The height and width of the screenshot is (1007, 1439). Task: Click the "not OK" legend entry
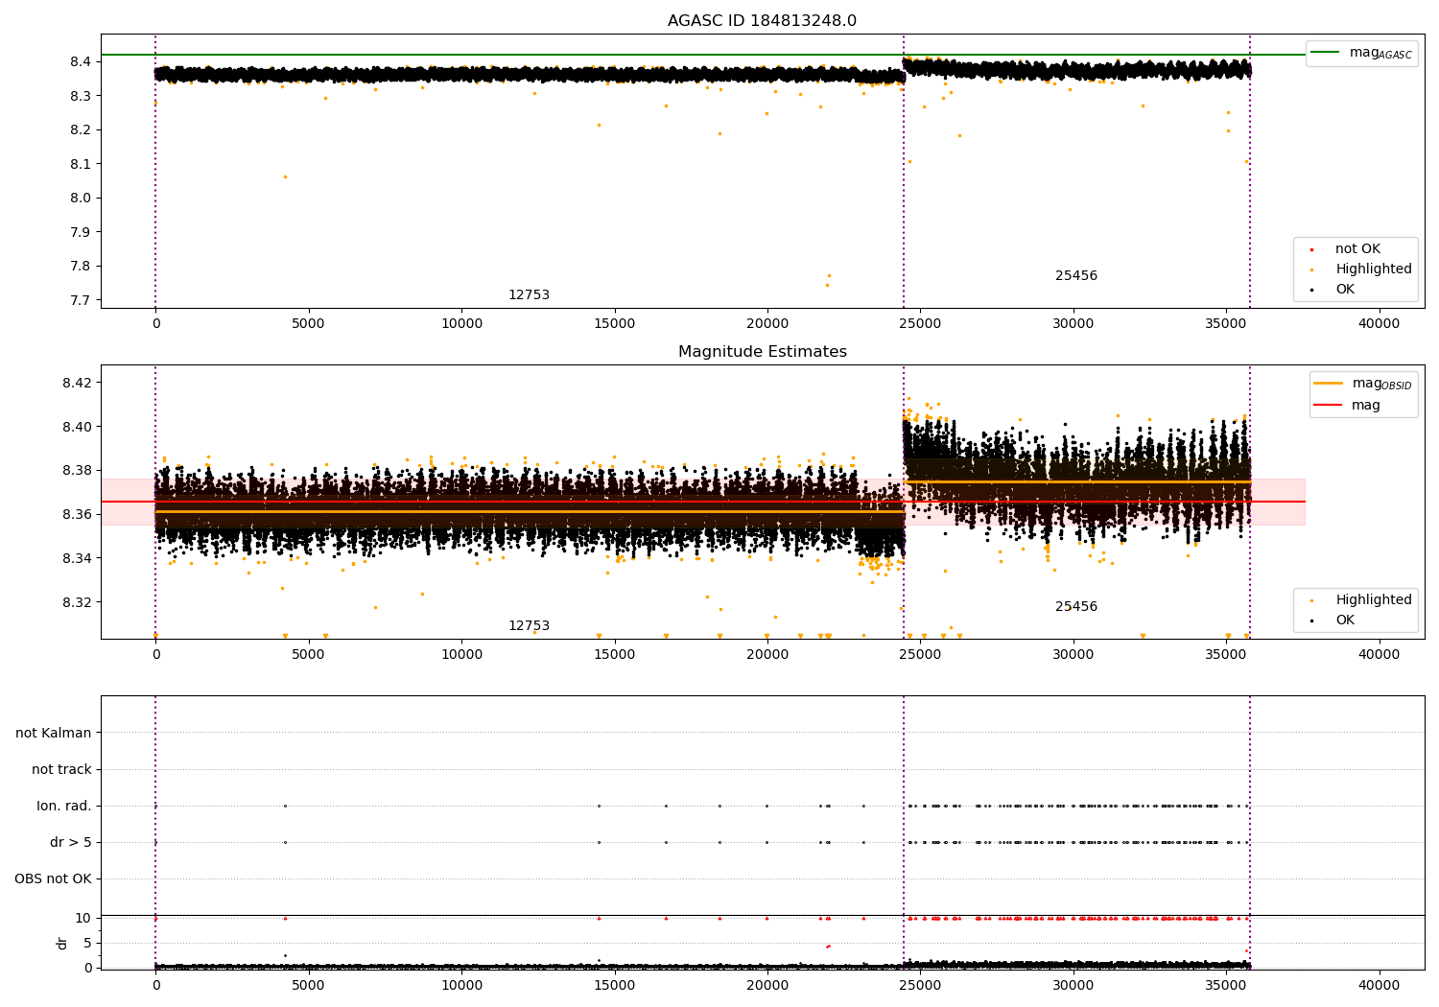pos(1357,249)
